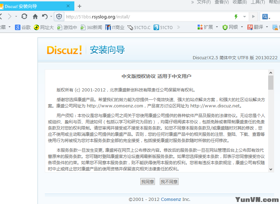The width and height of the screenshot is (280, 204).
Task: Click the Discuz! logo
Action: (64, 50)
